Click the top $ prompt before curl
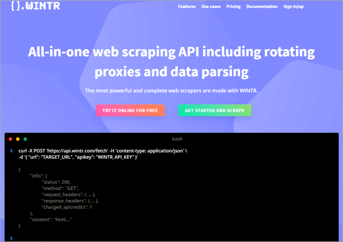This screenshot has height=242, width=343. pos(11,151)
